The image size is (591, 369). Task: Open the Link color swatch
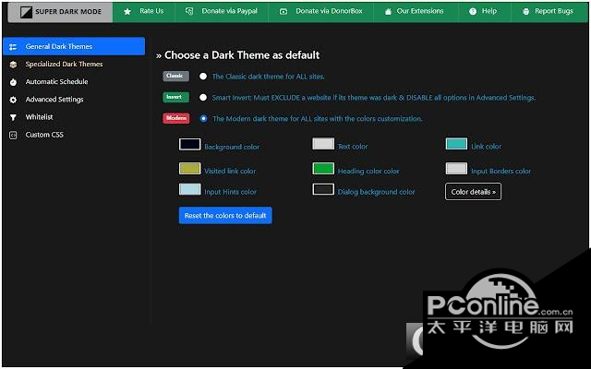pyautogui.click(x=456, y=144)
